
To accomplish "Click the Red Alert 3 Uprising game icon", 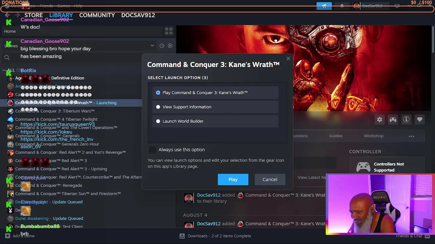I will (11, 169).
